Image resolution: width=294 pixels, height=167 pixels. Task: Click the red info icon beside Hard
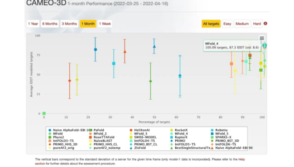[x=265, y=24]
